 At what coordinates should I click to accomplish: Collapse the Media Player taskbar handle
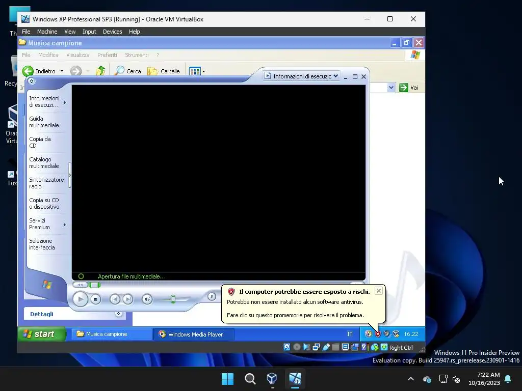(69, 175)
